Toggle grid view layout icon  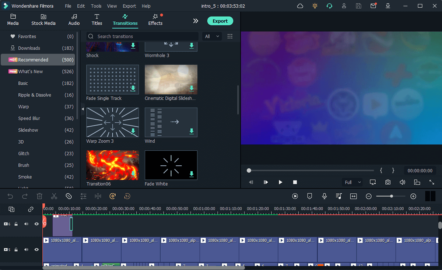[x=230, y=36]
